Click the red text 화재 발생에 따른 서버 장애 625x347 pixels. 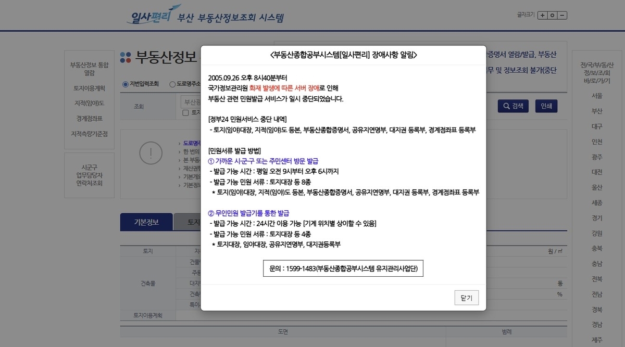284,88
